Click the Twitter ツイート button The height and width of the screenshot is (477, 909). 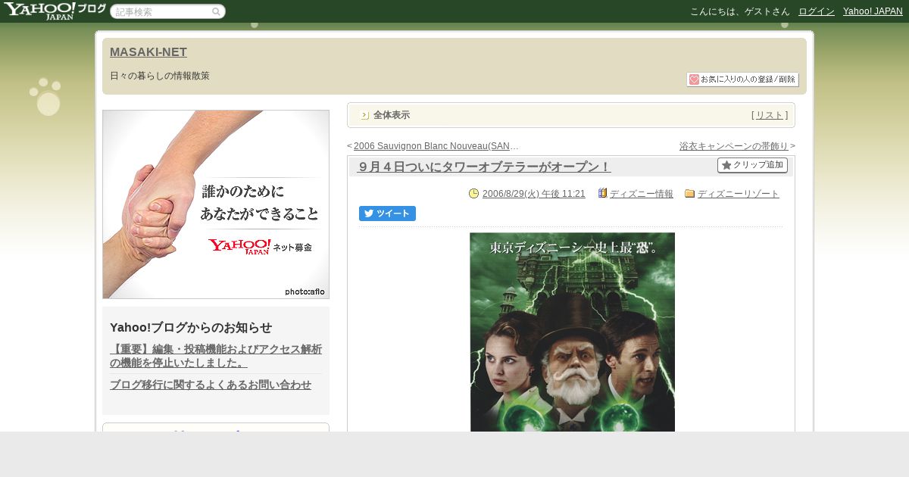[387, 214]
